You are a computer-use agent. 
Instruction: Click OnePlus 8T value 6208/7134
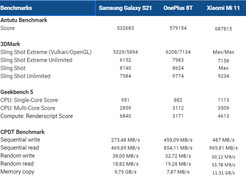point(178,52)
